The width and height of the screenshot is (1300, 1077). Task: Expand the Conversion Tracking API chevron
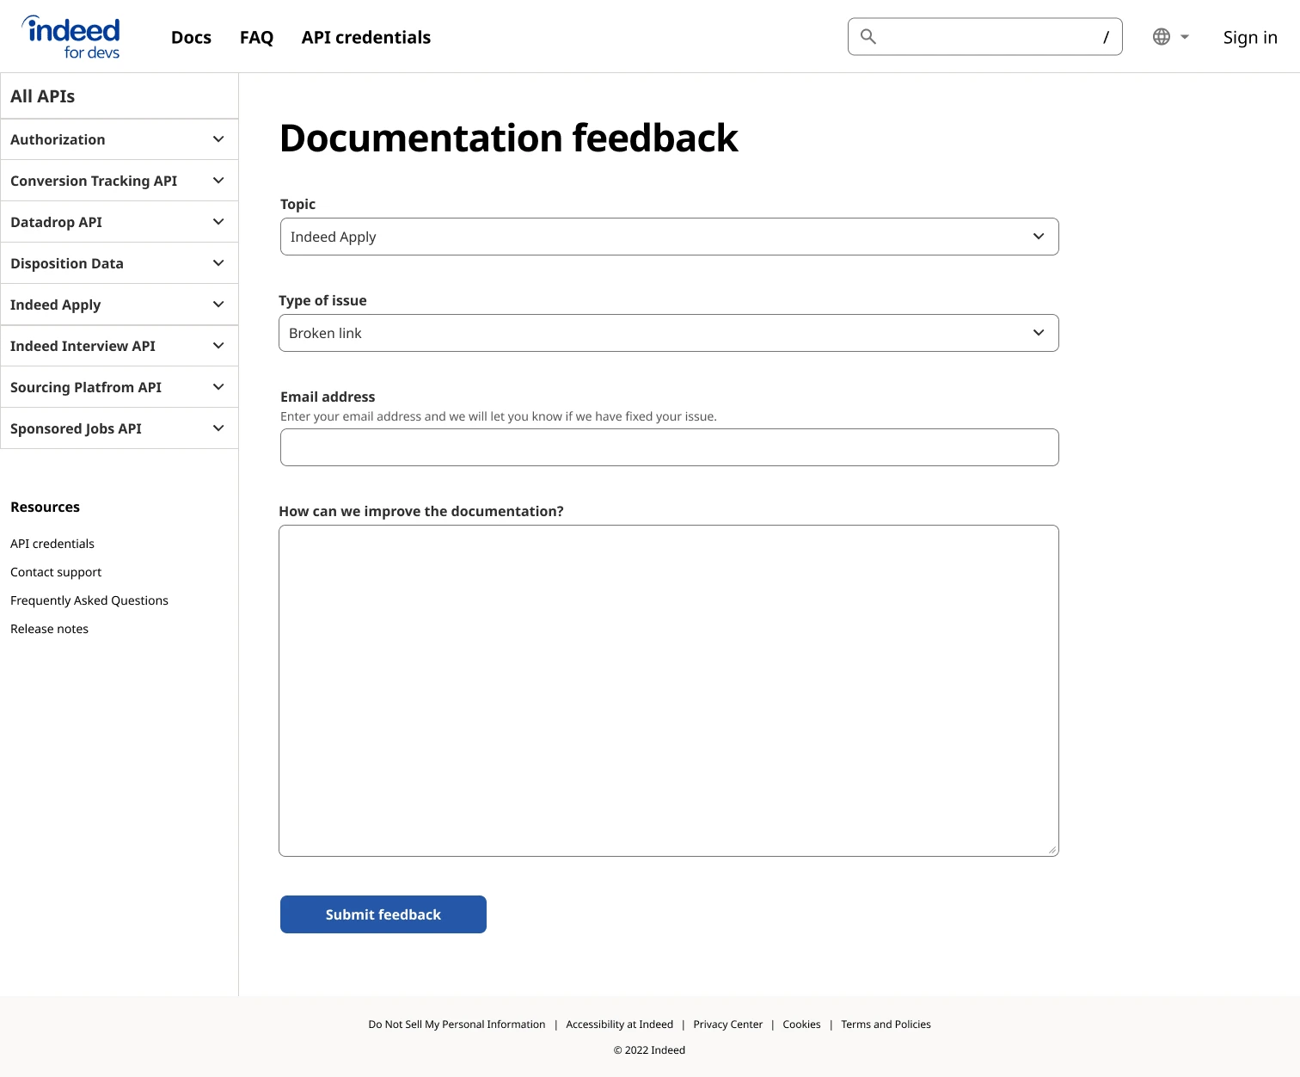[x=218, y=181]
